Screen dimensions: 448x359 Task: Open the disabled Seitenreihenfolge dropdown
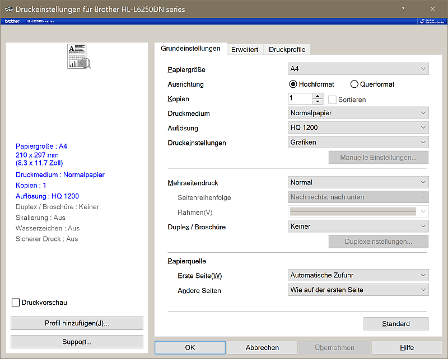click(358, 197)
